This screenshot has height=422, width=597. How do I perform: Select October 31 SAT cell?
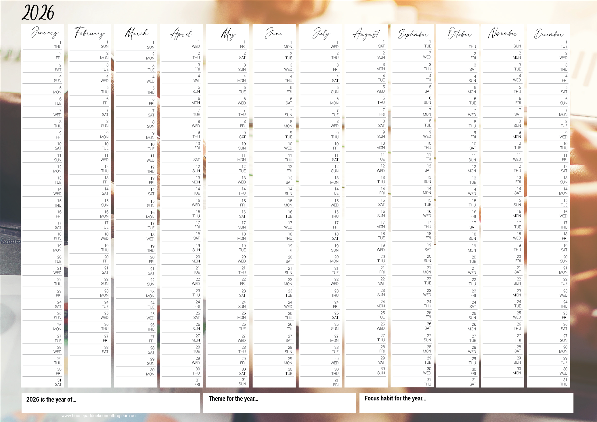(x=458, y=382)
